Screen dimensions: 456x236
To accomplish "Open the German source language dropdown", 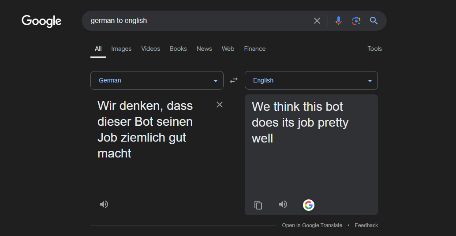I will point(157,80).
